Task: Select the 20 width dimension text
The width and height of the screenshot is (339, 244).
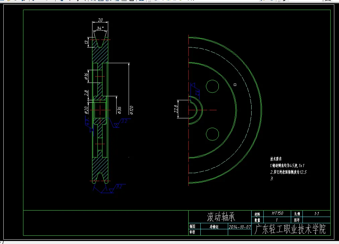Action: [100, 20]
